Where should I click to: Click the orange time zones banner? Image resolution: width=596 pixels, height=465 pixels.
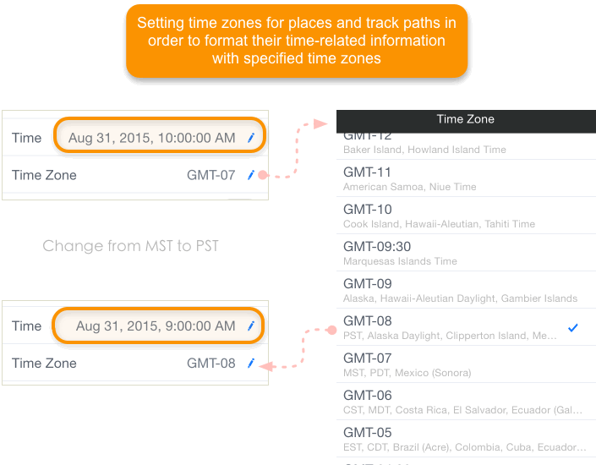point(297,41)
